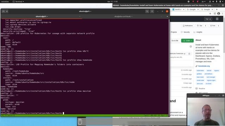Click the mouse indicator icon below the terminal

coord(80,122)
